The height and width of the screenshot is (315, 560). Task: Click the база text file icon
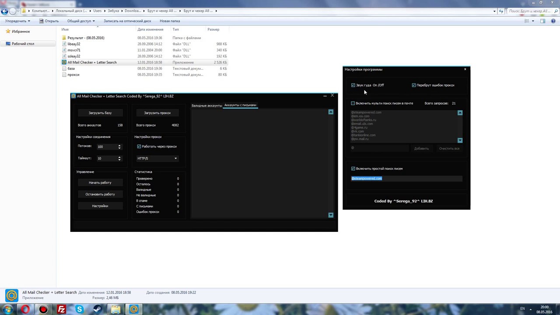pyautogui.click(x=64, y=69)
